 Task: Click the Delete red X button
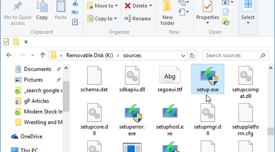(138, 6)
